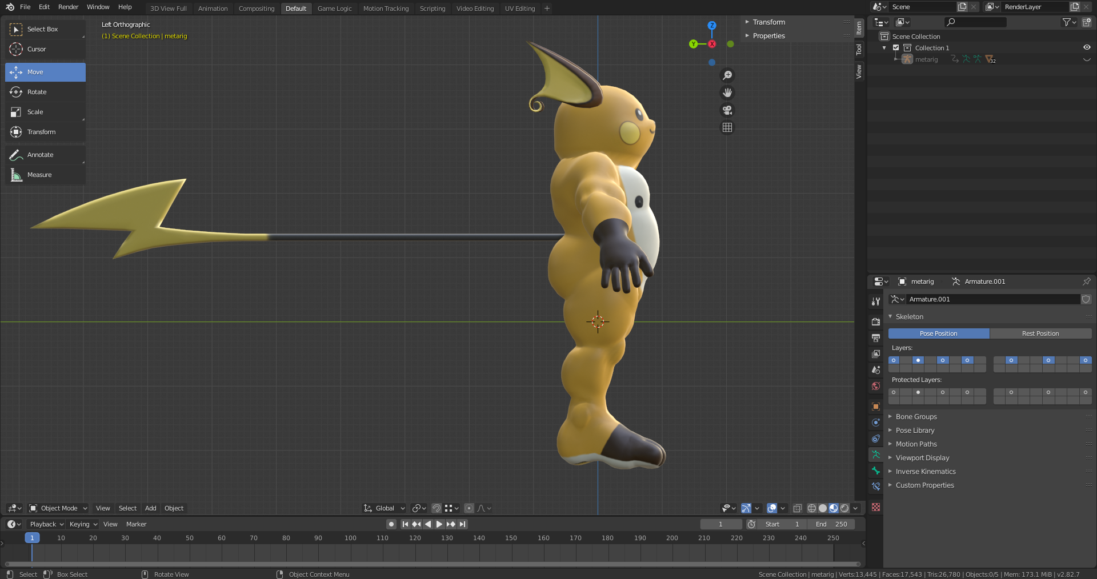
Task: Choose the Rotate tool
Action: [x=45, y=92]
